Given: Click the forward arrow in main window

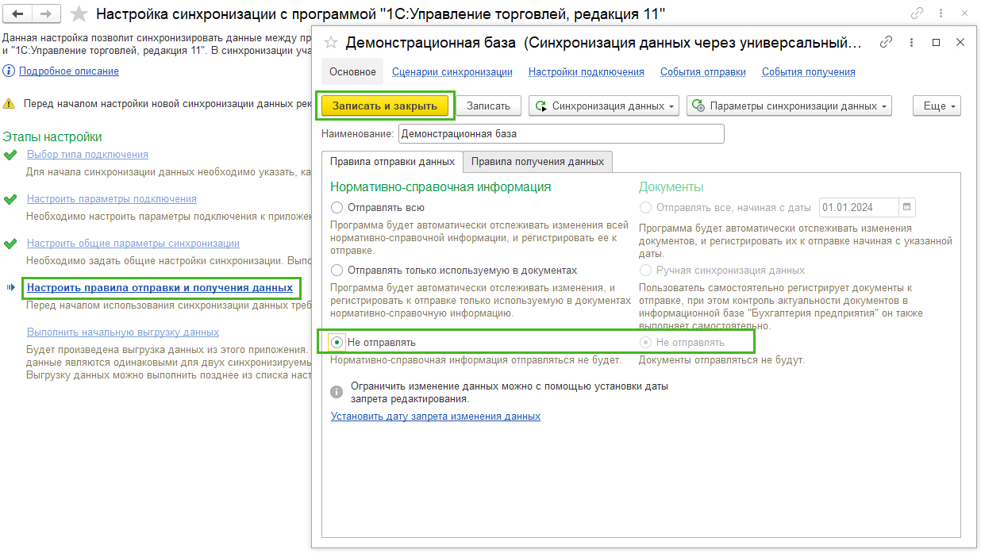Looking at the screenshot, I should 46,14.
